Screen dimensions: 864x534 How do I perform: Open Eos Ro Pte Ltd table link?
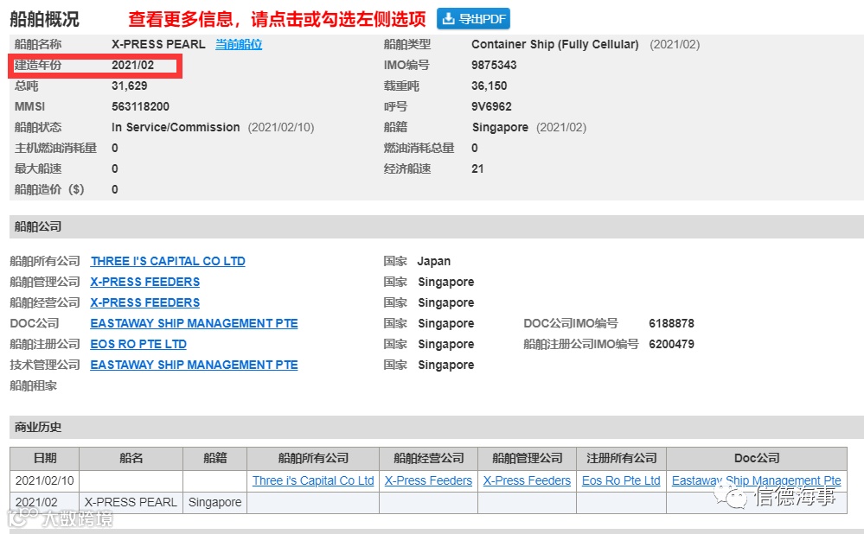pos(621,480)
